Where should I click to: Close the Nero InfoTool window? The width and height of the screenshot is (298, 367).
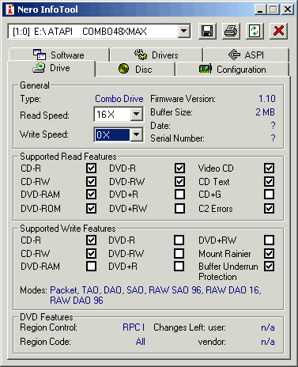tap(288, 10)
